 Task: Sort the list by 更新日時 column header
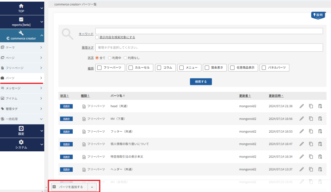[x=276, y=96]
